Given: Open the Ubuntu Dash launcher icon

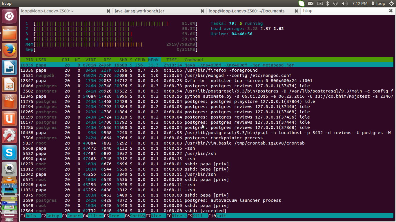Looking at the screenshot, I should (x=9, y=16).
